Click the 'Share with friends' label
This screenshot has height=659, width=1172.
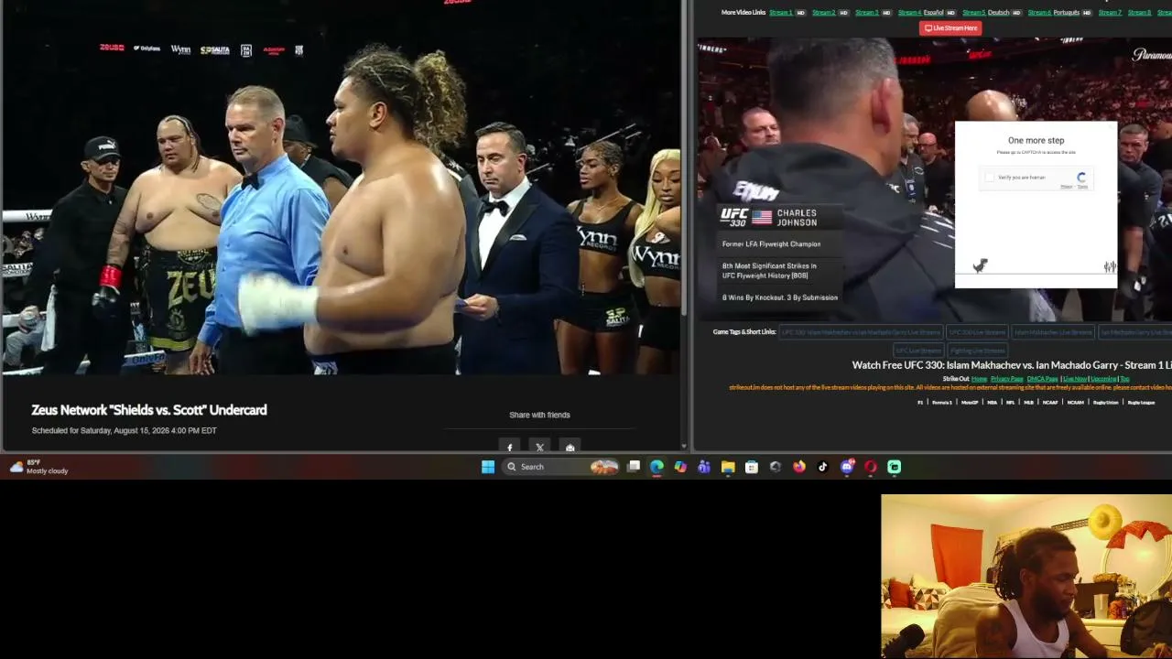click(x=539, y=415)
